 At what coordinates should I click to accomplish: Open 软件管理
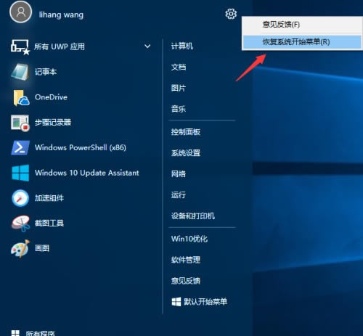(x=186, y=260)
